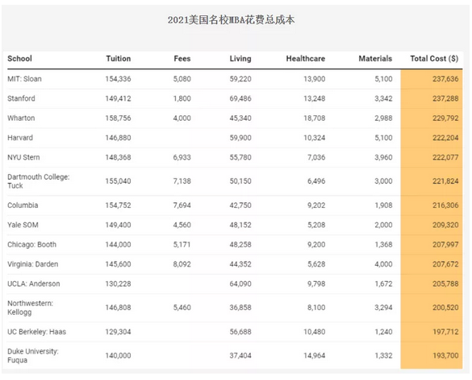Select the Virginia: Darden school name

pos(33,264)
